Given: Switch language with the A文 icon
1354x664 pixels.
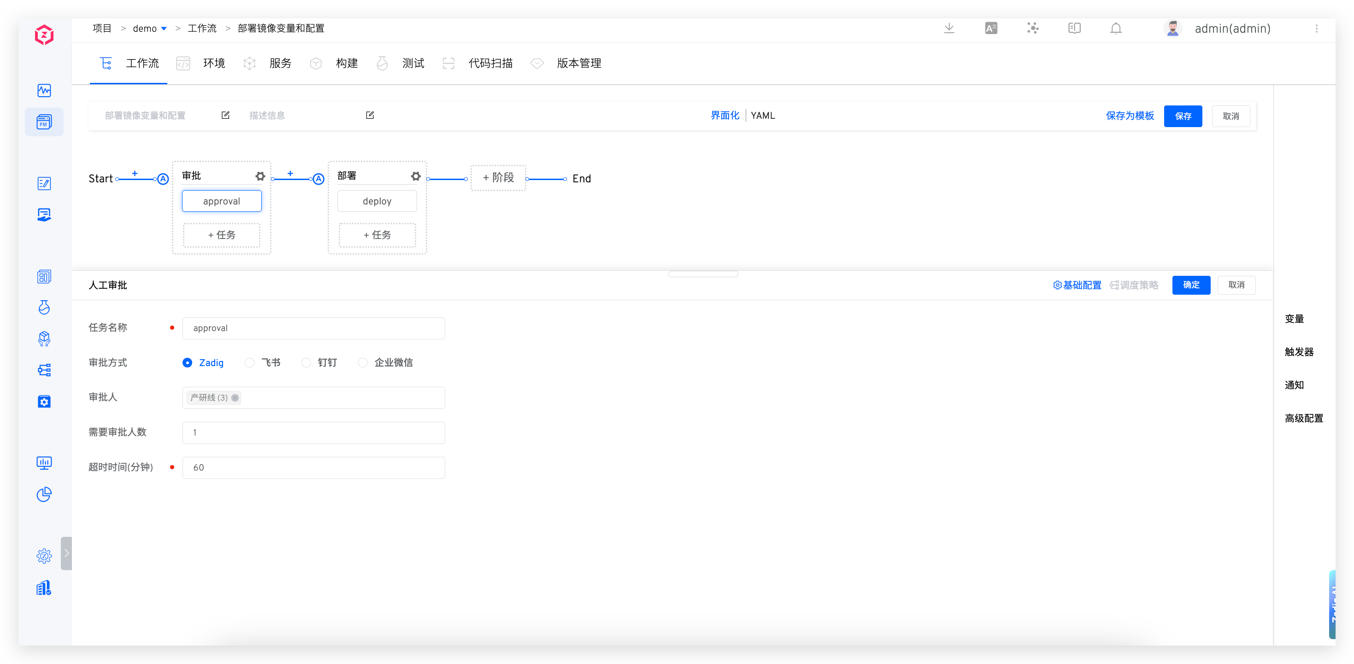Looking at the screenshot, I should 991,29.
